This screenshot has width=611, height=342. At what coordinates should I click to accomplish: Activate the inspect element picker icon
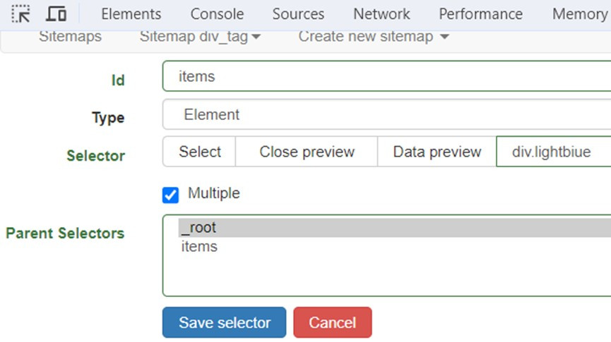click(21, 13)
